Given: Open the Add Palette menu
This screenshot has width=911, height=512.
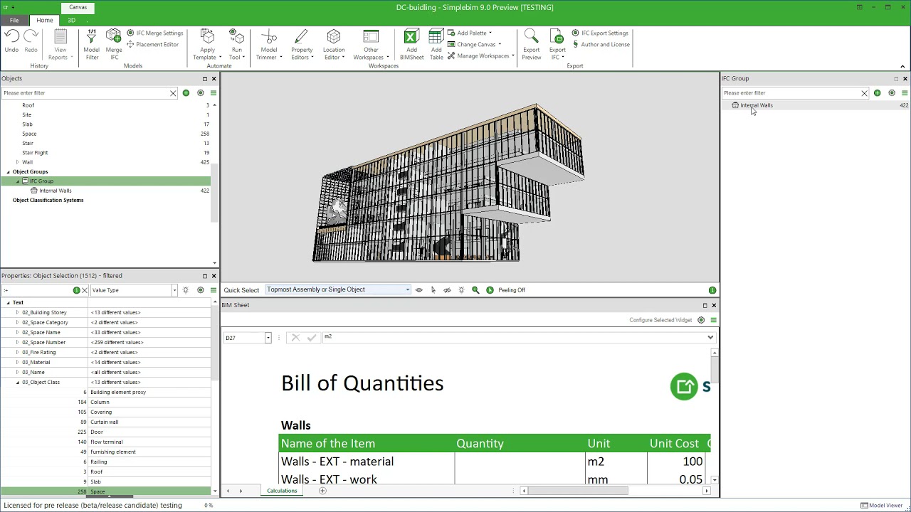Looking at the screenshot, I should 470,33.
